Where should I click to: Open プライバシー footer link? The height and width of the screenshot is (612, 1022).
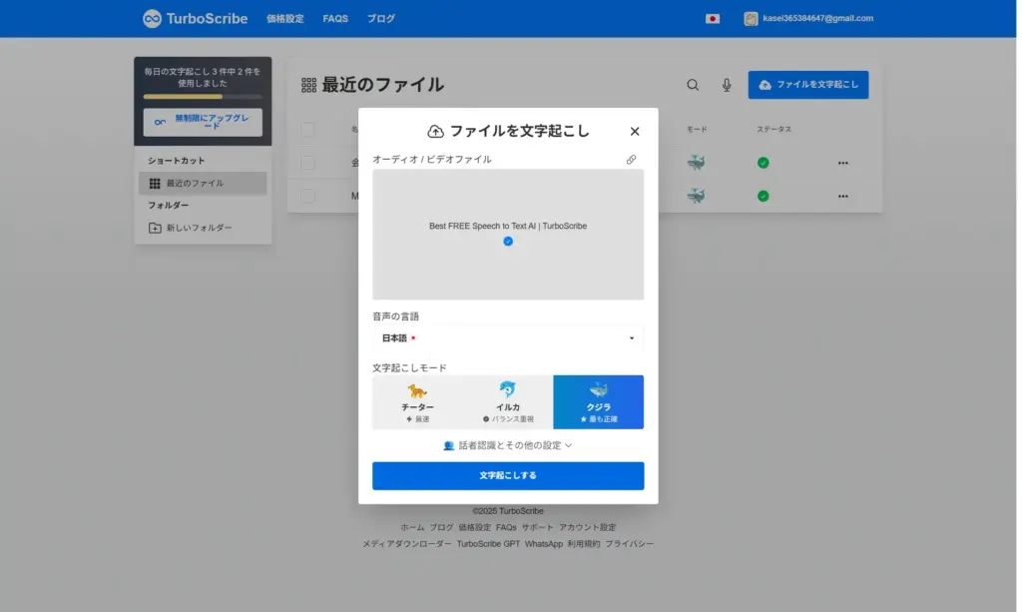tap(629, 543)
